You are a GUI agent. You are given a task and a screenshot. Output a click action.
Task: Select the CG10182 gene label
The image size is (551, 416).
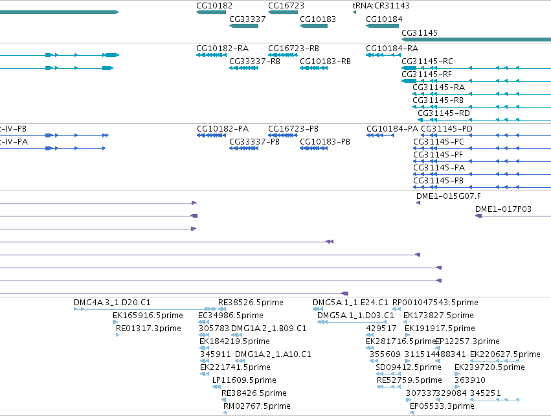pyautogui.click(x=214, y=6)
